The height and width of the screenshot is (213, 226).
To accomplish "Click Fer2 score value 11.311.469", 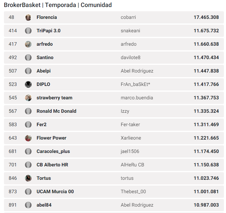I will (x=206, y=125).
